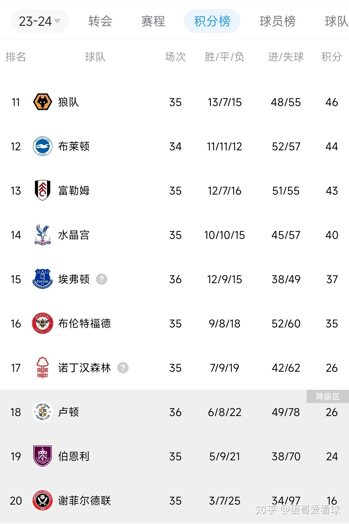Open the 埃弗顿 Everton club crest
Viewport: 349px width, 524px height.
pos(42,279)
